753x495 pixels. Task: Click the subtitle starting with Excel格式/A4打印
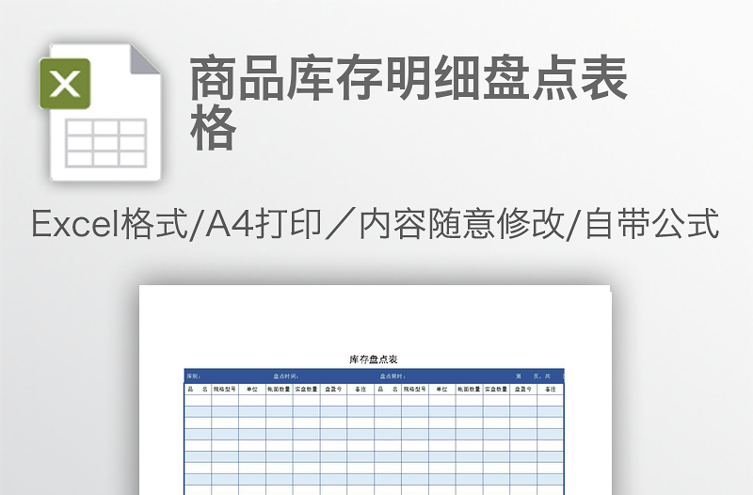[375, 224]
